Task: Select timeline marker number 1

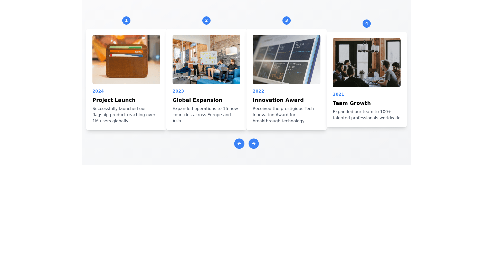Action: coord(126,21)
